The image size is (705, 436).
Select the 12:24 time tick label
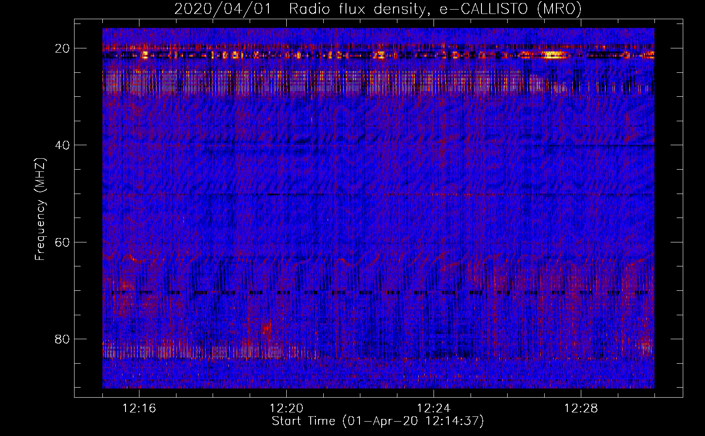pos(434,409)
